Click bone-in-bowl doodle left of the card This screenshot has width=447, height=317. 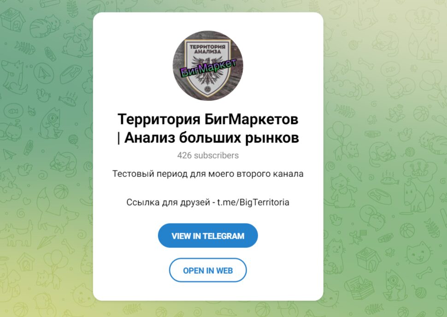(x=71, y=74)
